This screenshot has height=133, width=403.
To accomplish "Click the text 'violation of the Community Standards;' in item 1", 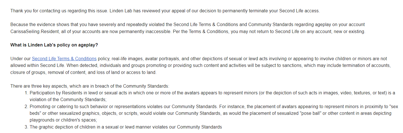I will tap(68, 99).
